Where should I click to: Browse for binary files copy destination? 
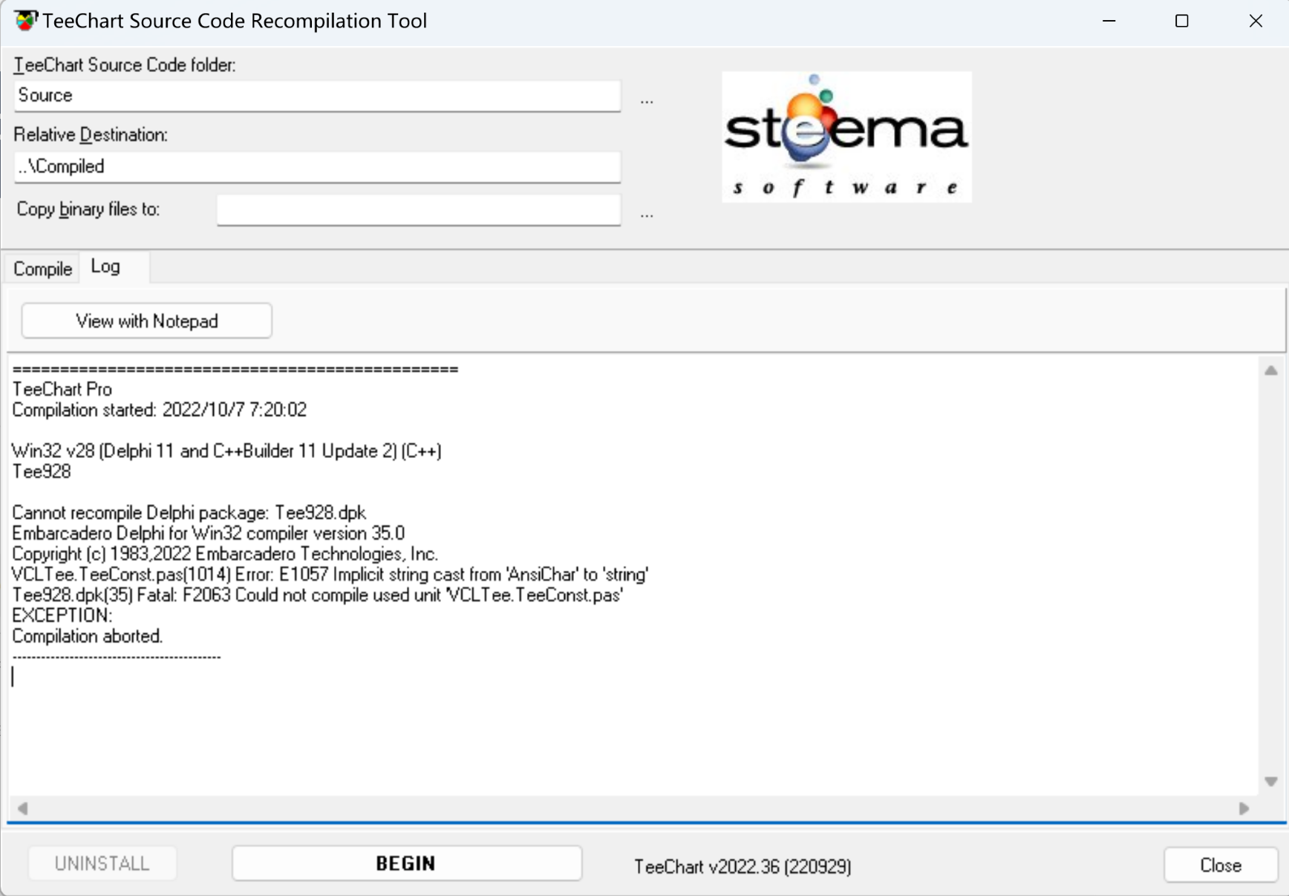point(647,215)
